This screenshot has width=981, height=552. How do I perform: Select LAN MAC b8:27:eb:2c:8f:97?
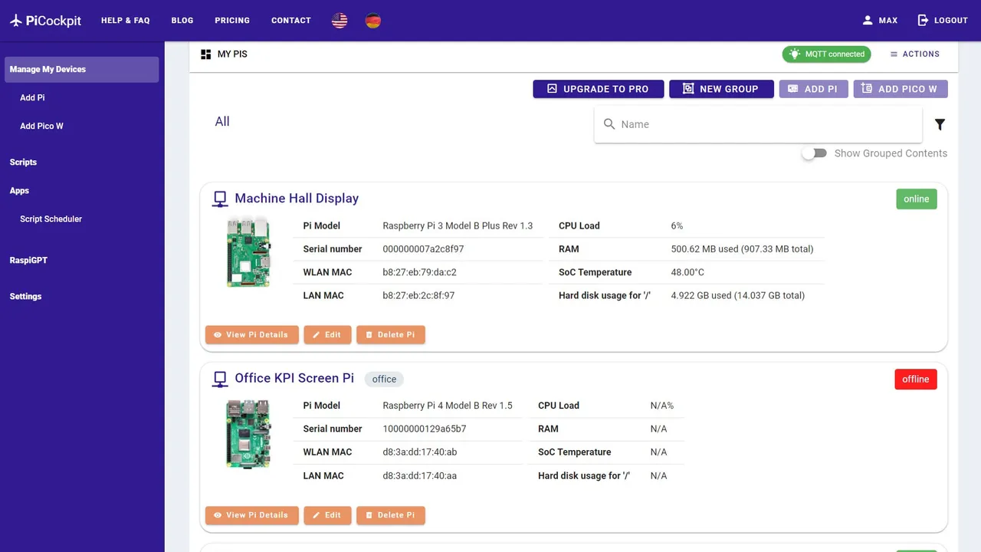tap(418, 296)
